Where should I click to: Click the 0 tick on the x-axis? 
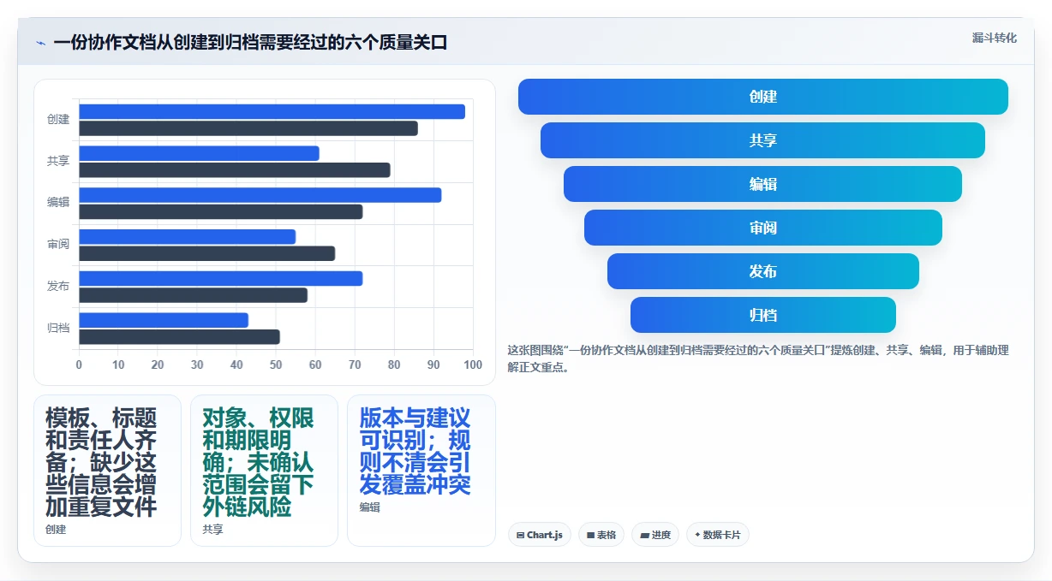coord(79,365)
